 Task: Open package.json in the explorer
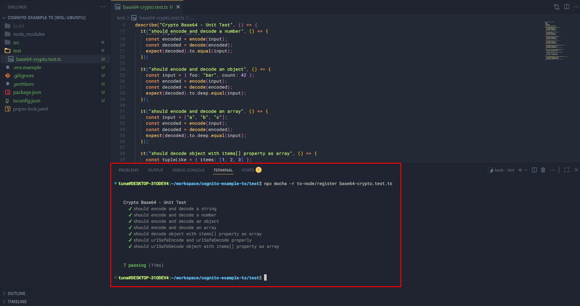point(27,92)
